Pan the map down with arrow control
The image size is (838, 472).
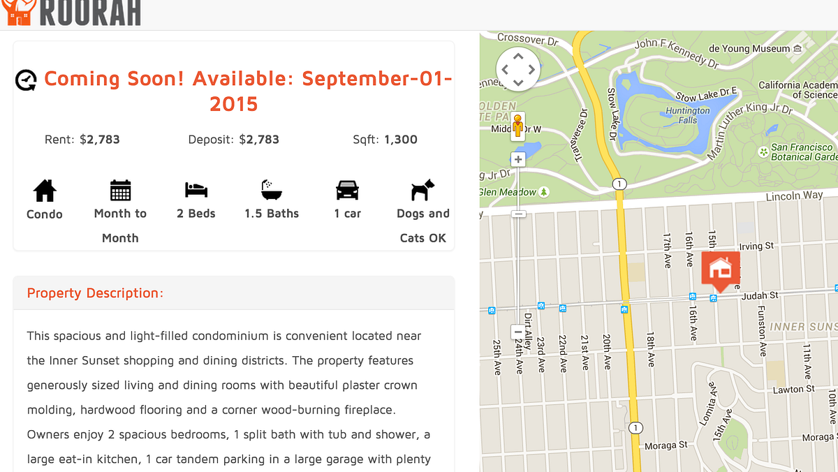pyautogui.click(x=518, y=84)
